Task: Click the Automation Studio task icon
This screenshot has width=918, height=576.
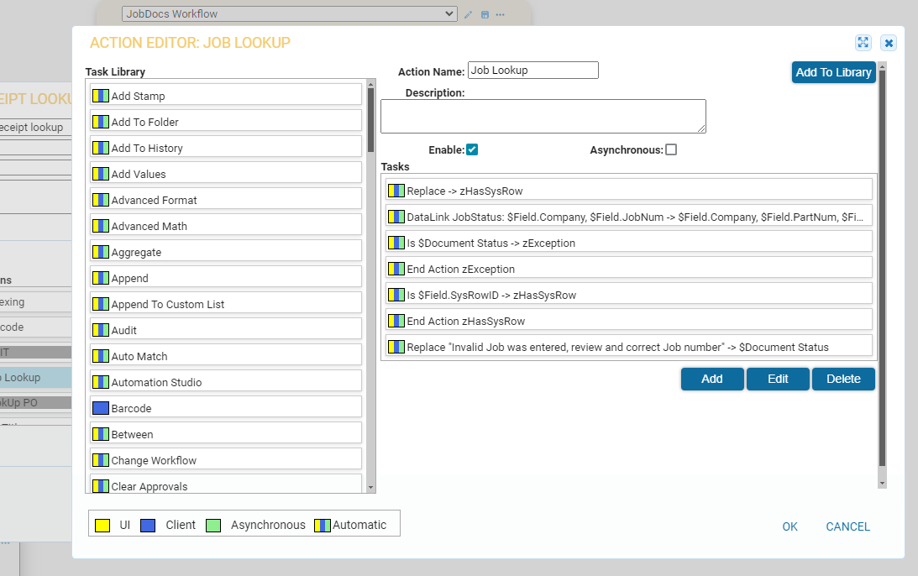Action: 101,382
